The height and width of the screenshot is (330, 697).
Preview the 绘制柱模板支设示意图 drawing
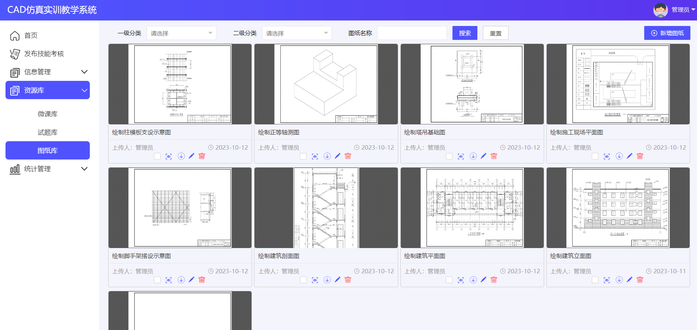click(169, 156)
